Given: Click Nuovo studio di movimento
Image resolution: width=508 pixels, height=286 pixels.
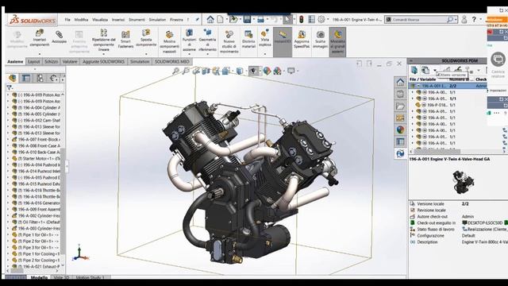Looking at the screenshot, I should (229, 41).
